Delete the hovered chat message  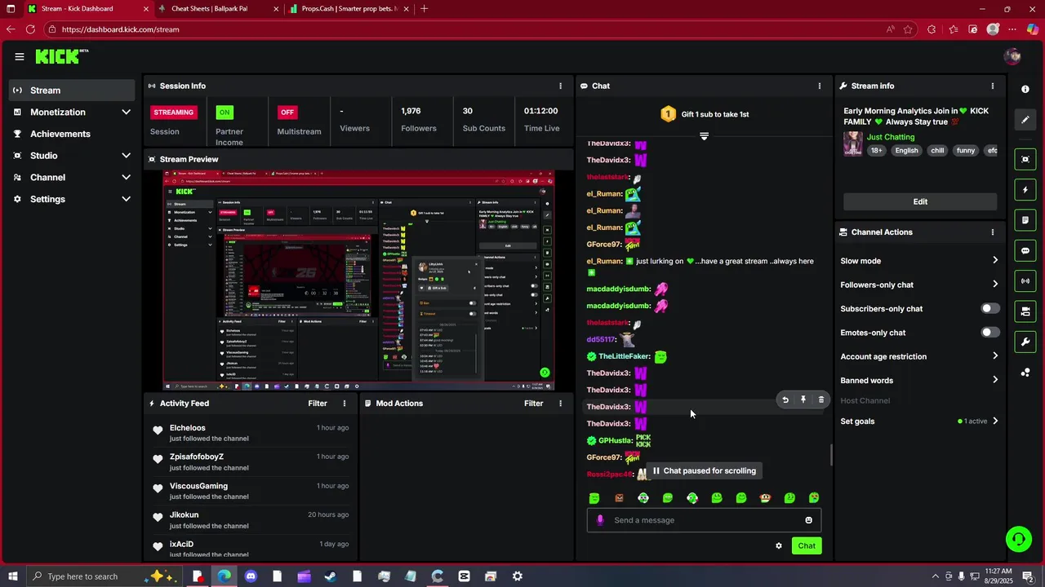pyautogui.click(x=821, y=399)
